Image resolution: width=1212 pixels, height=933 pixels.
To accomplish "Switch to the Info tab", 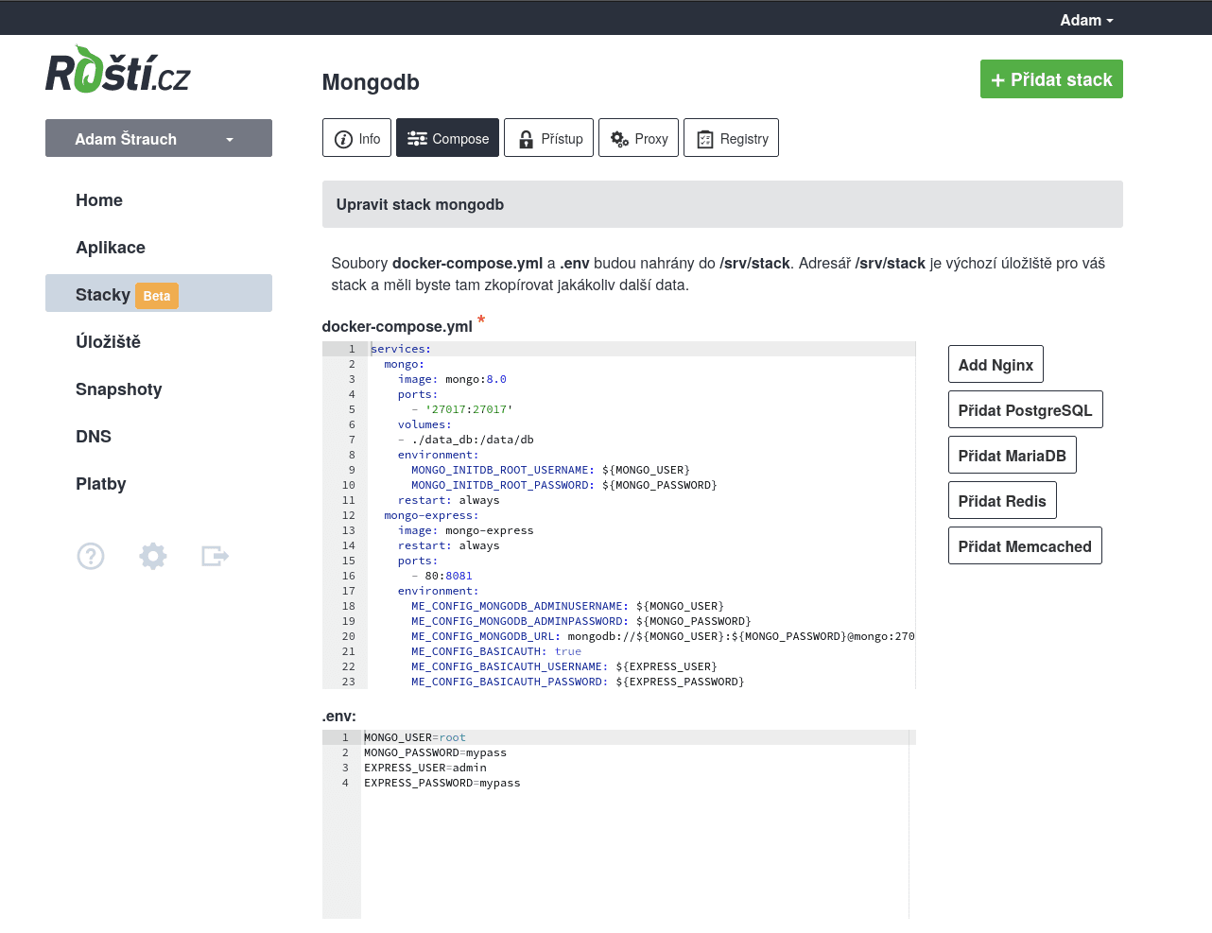I will pyautogui.click(x=356, y=138).
